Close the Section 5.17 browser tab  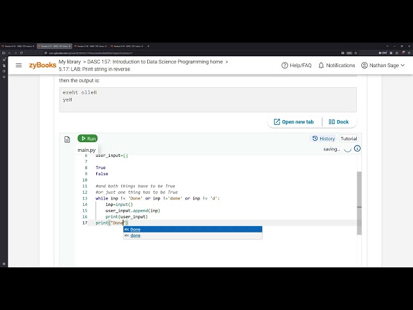pos(70,46)
